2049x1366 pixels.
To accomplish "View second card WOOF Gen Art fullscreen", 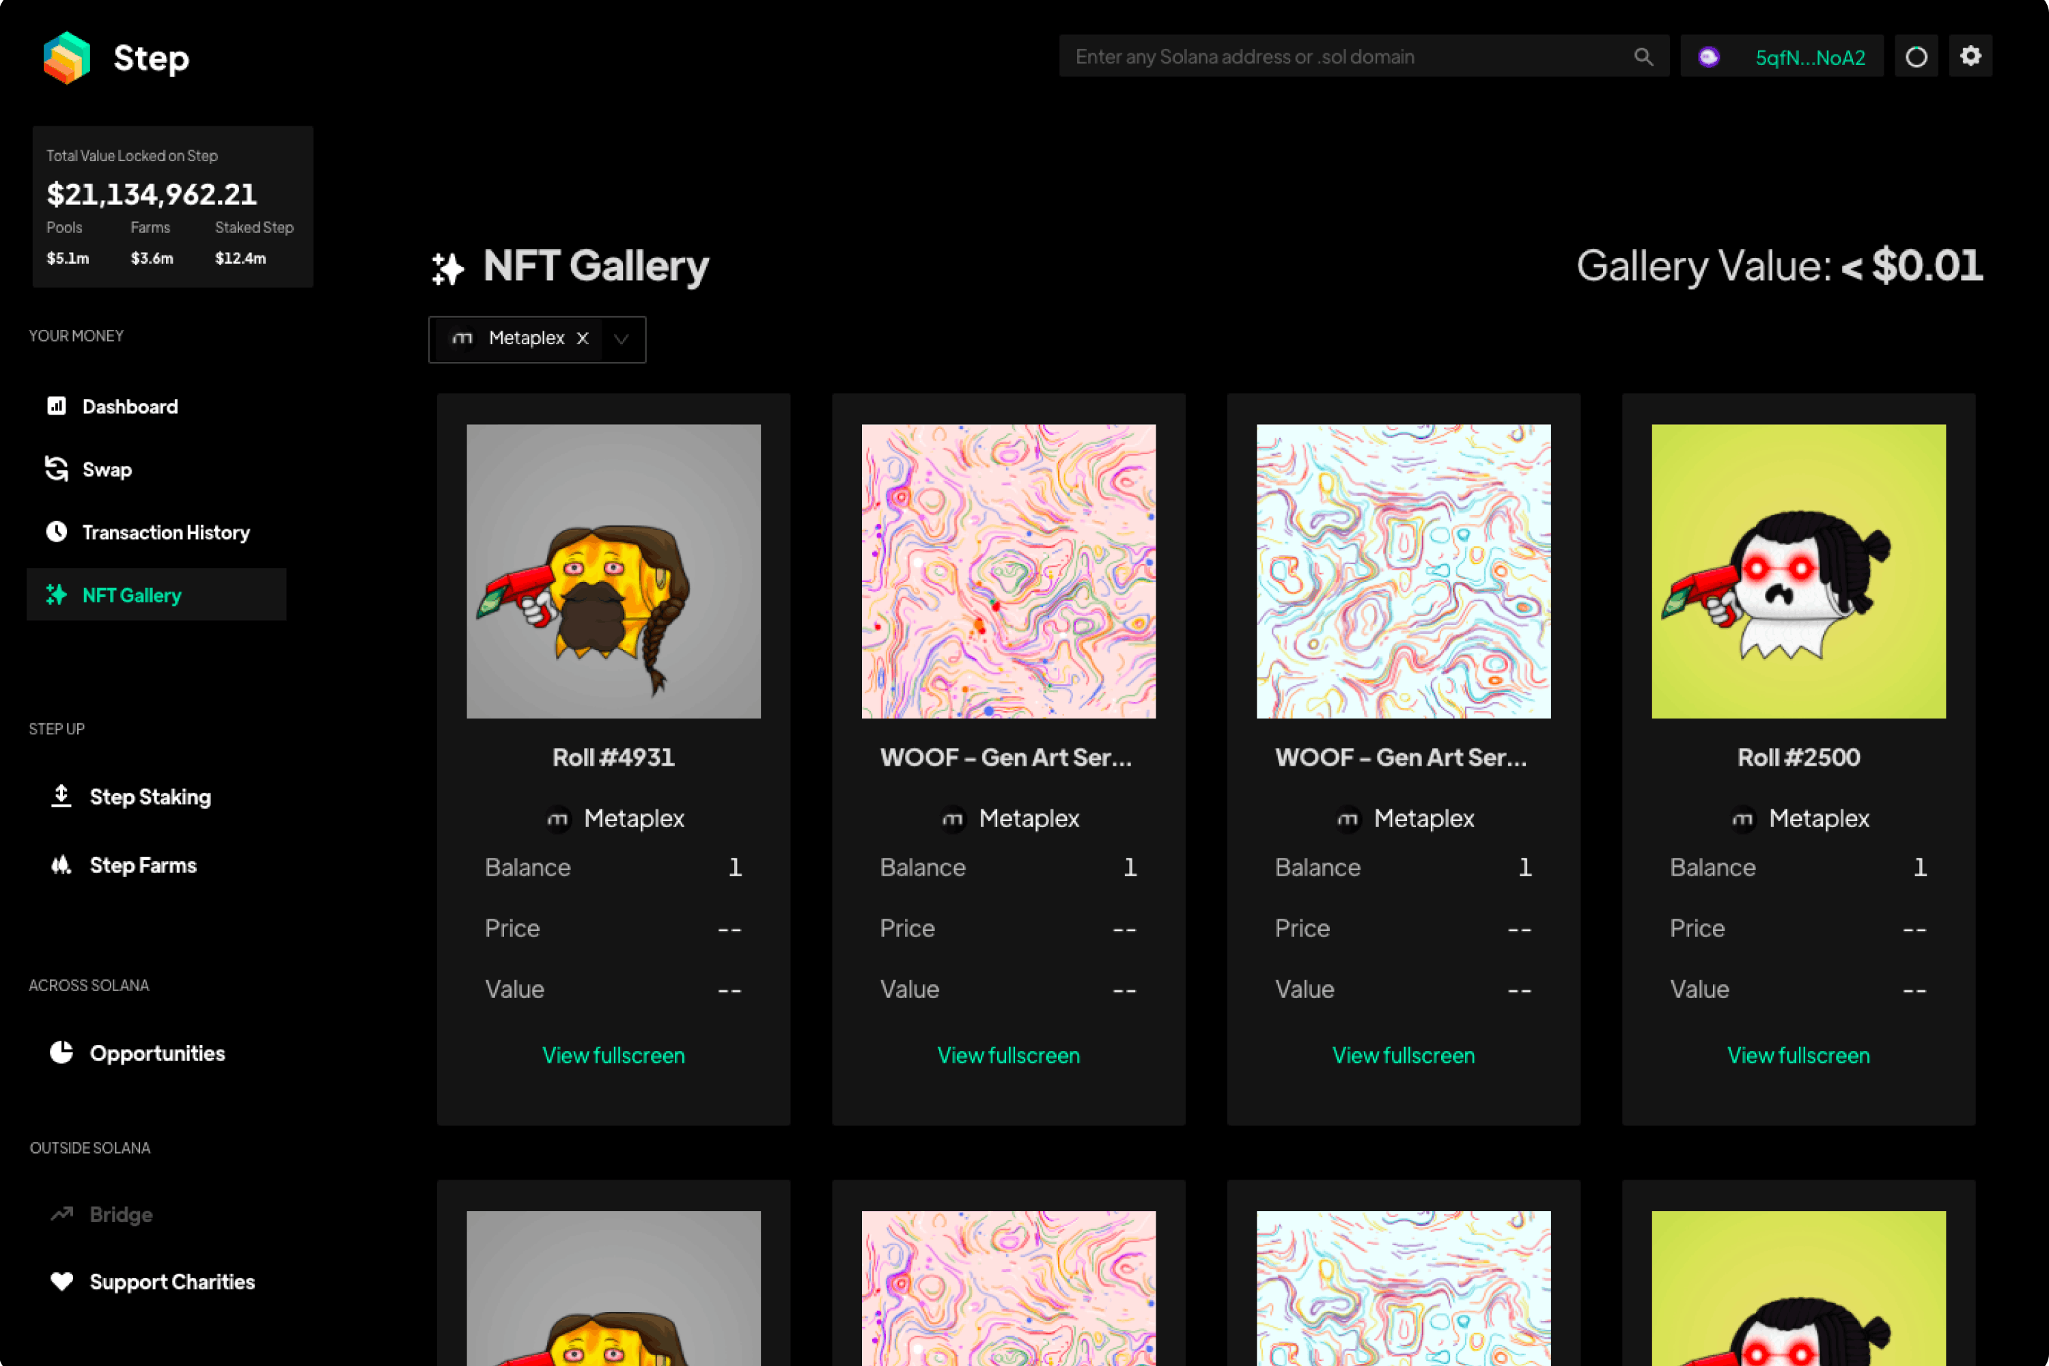I will tap(1008, 1055).
